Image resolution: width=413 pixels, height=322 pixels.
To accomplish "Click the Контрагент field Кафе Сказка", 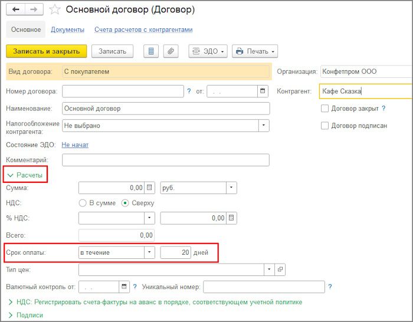I will tap(366, 91).
